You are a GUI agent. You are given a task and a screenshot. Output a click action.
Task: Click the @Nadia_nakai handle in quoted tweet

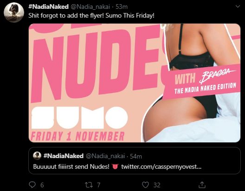[x=105, y=156]
